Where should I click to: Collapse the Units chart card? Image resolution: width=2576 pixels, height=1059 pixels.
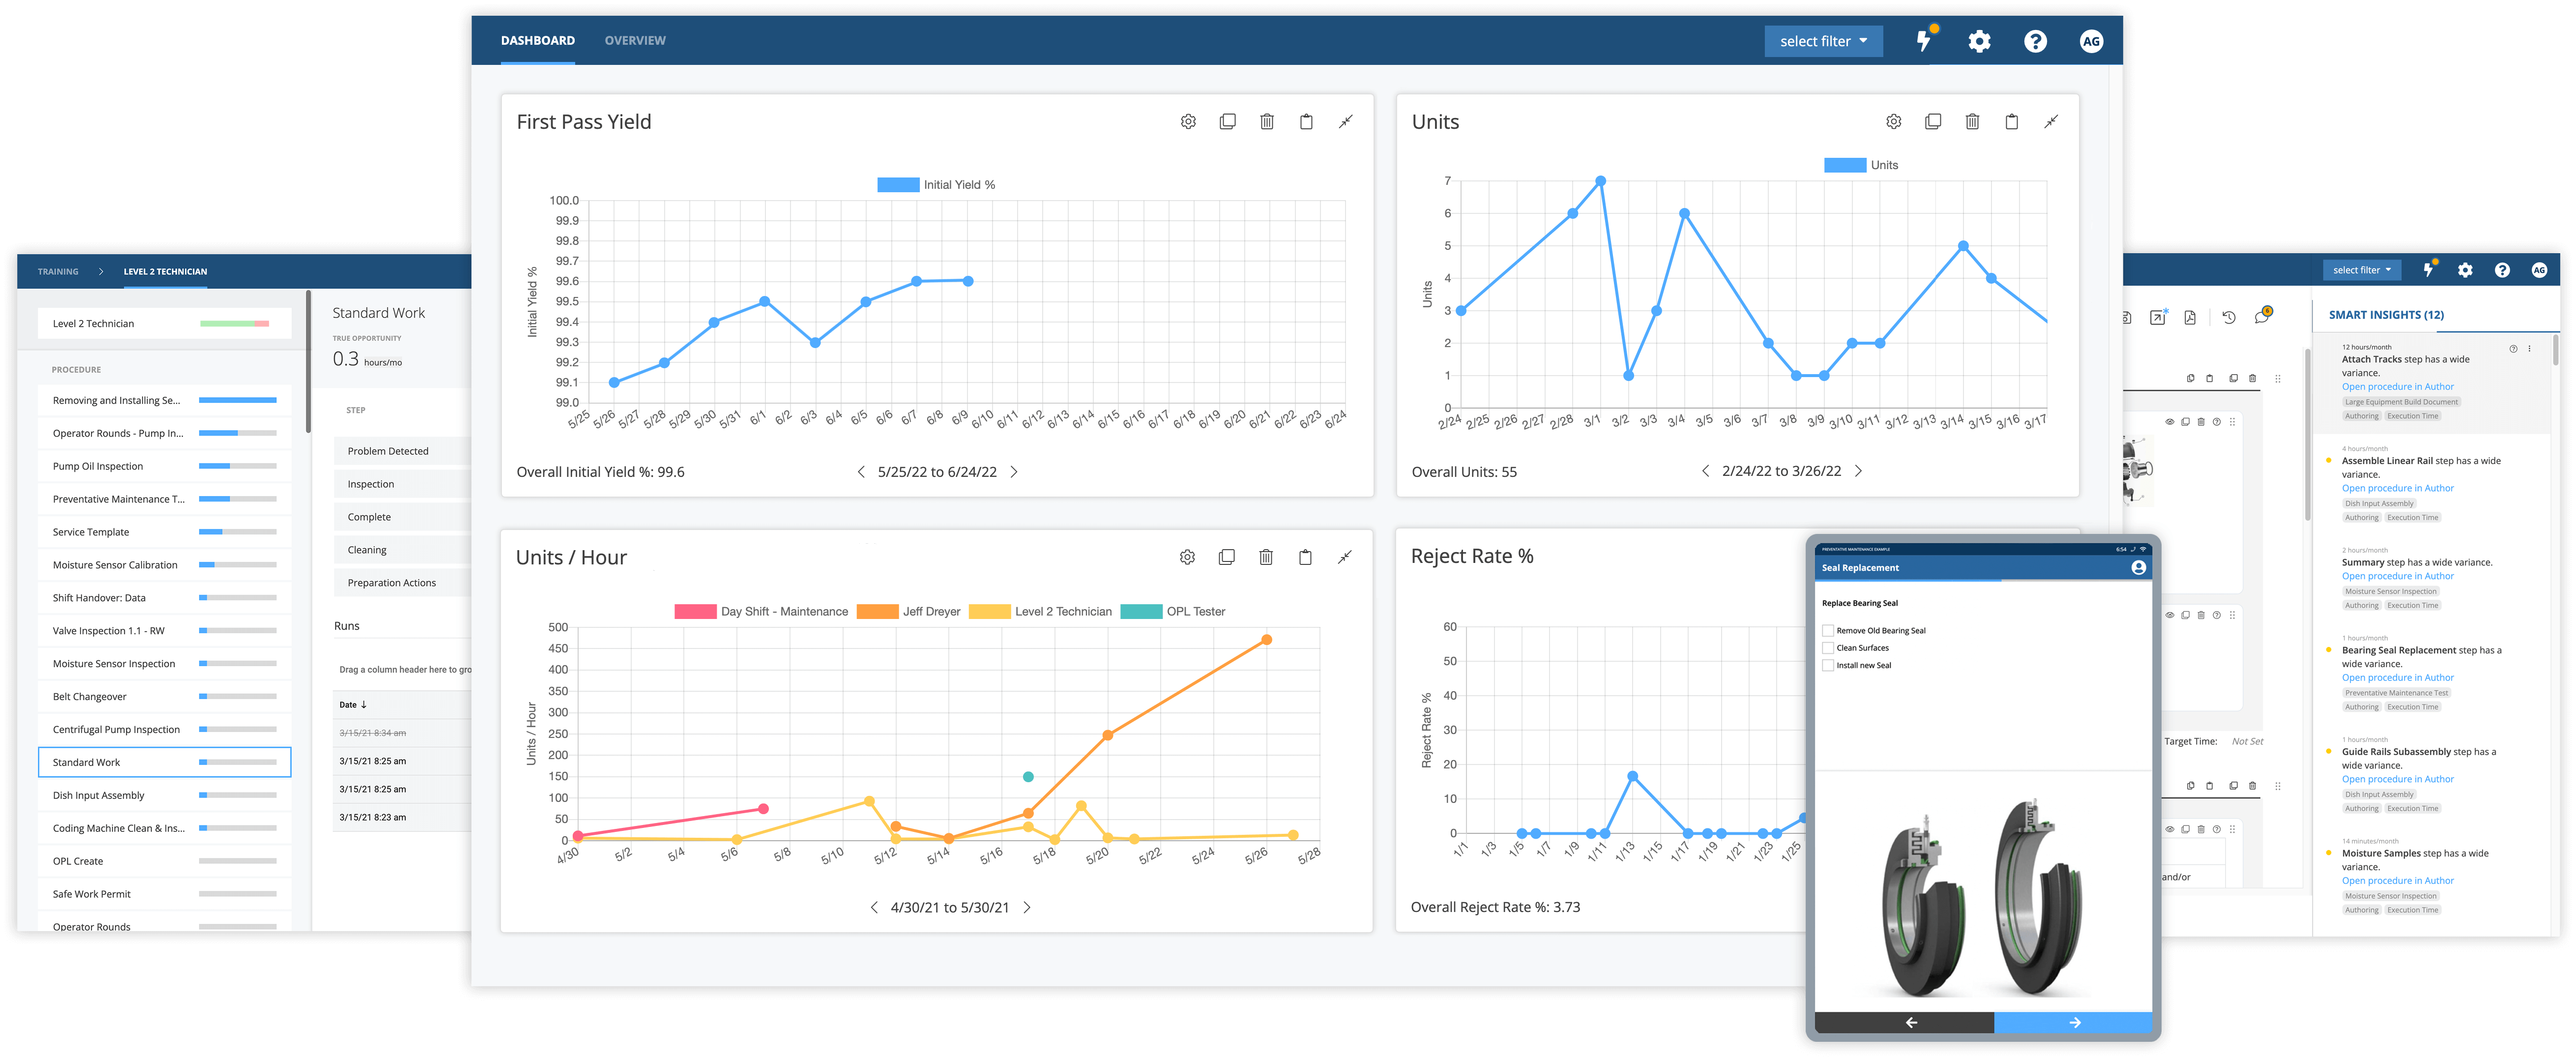click(x=2051, y=122)
